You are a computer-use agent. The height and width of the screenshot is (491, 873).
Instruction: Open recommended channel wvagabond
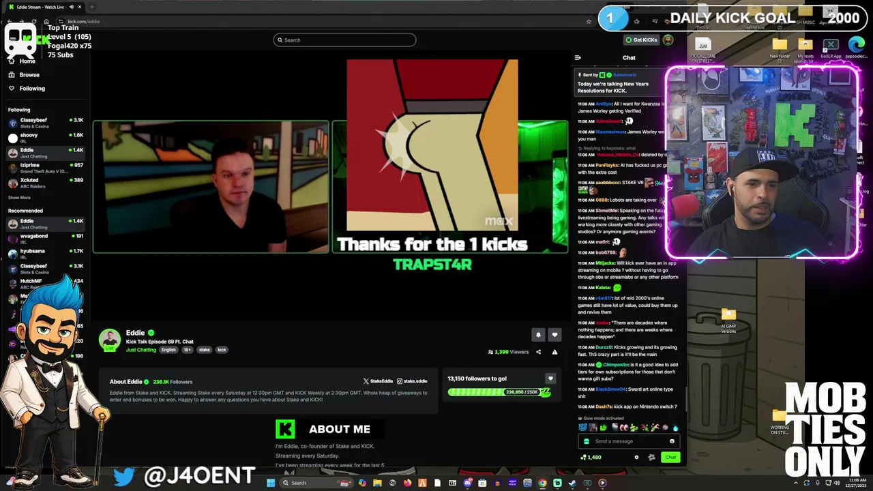[45, 239]
